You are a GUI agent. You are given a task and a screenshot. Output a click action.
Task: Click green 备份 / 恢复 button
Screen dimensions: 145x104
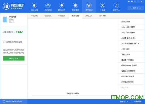pos(14,59)
